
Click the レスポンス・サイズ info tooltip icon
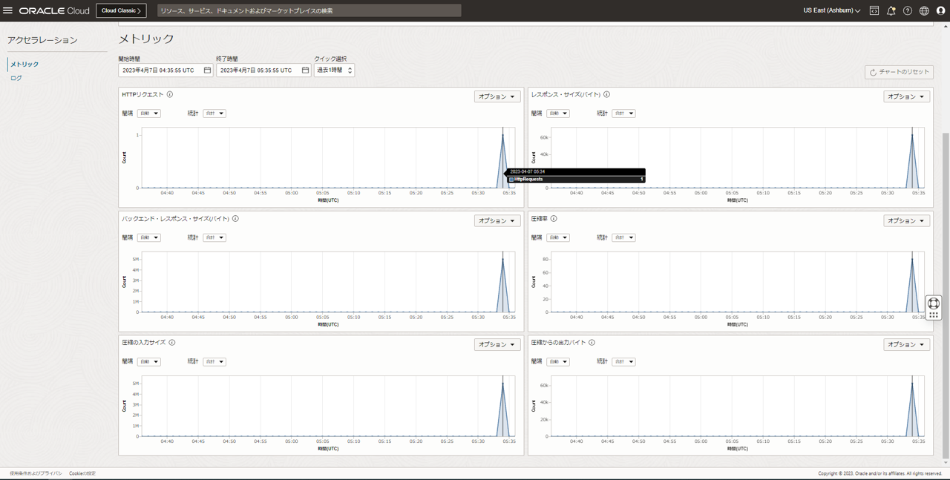(x=606, y=94)
